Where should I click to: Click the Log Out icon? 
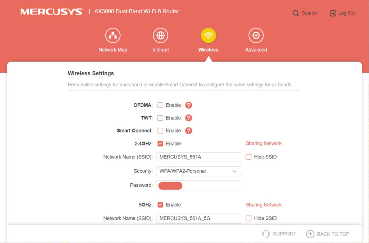pos(333,13)
